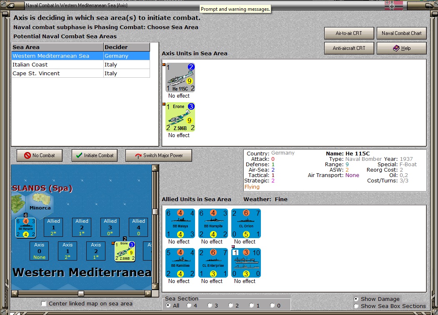Screen dimensions: 438x315
Task: Enable Center linked map on sea area
Action: pyautogui.click(x=87, y=304)
